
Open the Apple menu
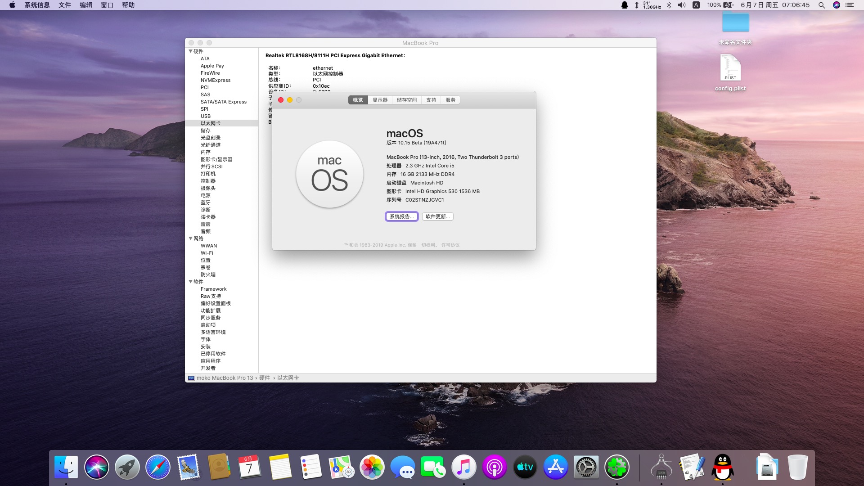(12, 5)
